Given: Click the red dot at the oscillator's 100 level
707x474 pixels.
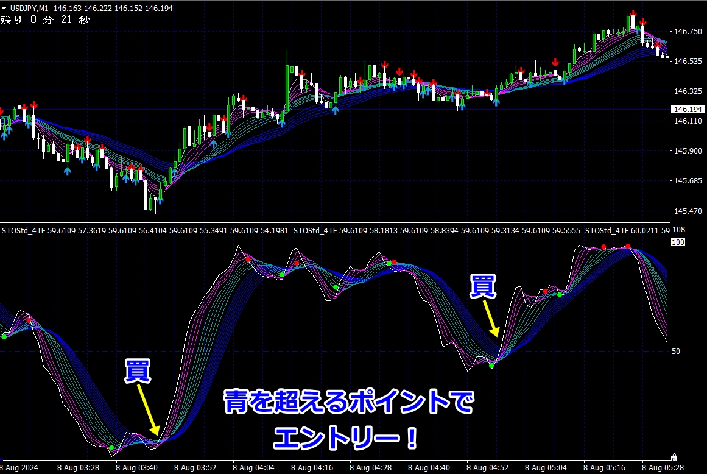Looking at the screenshot, I should pyautogui.click(x=628, y=247).
